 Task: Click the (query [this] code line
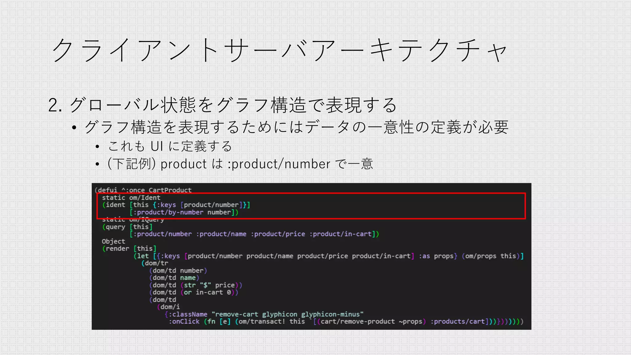click(127, 227)
